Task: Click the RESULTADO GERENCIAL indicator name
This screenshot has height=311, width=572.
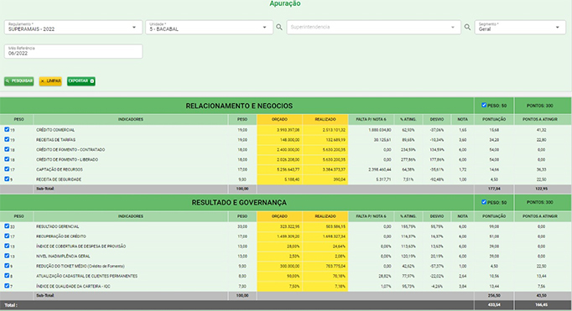Action: point(58,226)
